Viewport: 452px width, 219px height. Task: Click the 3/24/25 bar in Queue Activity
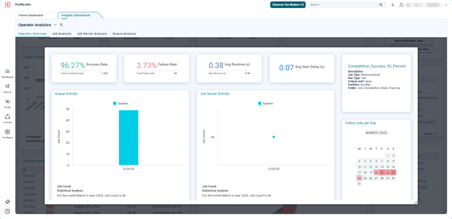tap(129, 138)
